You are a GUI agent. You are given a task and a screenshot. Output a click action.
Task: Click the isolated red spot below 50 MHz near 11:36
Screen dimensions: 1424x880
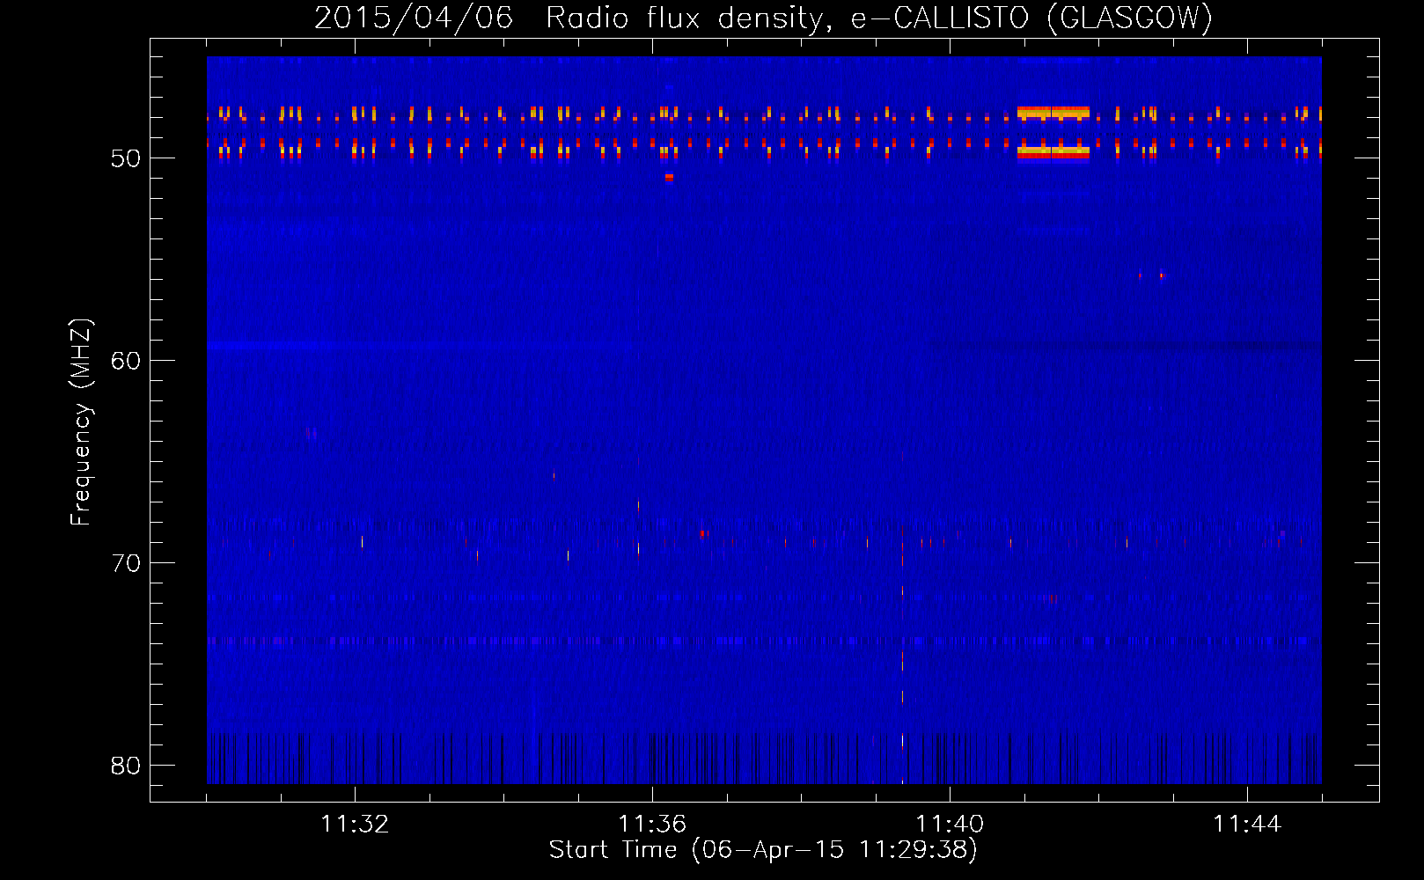point(670,177)
